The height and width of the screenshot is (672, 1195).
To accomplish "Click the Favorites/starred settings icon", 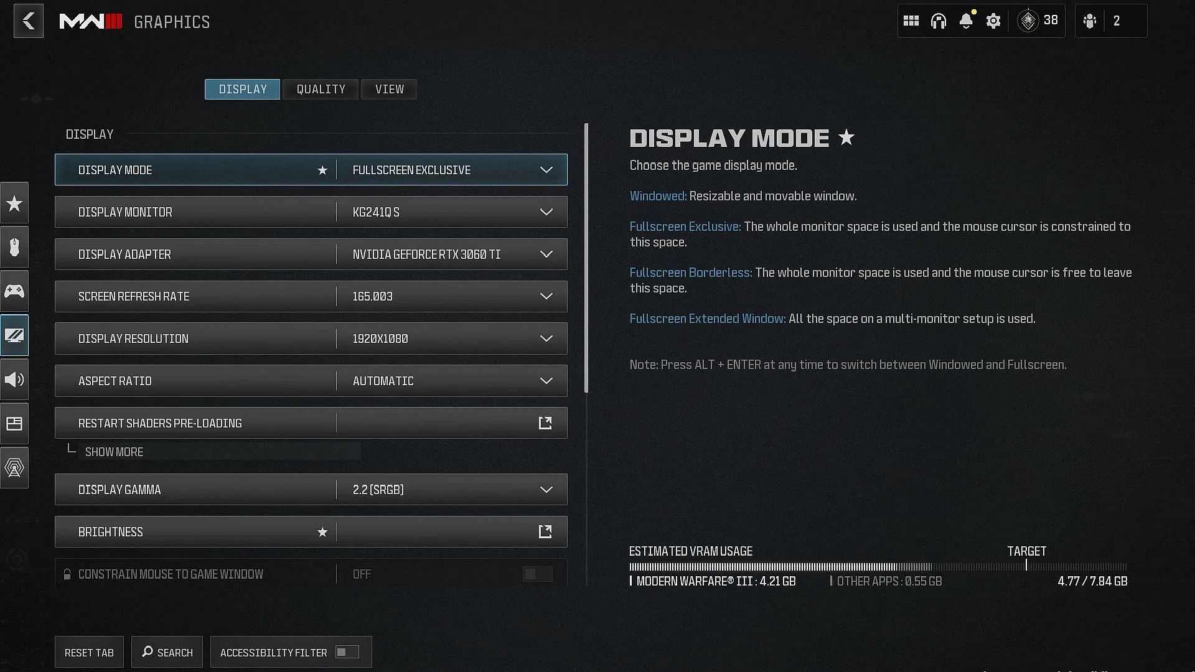I will click(x=15, y=202).
